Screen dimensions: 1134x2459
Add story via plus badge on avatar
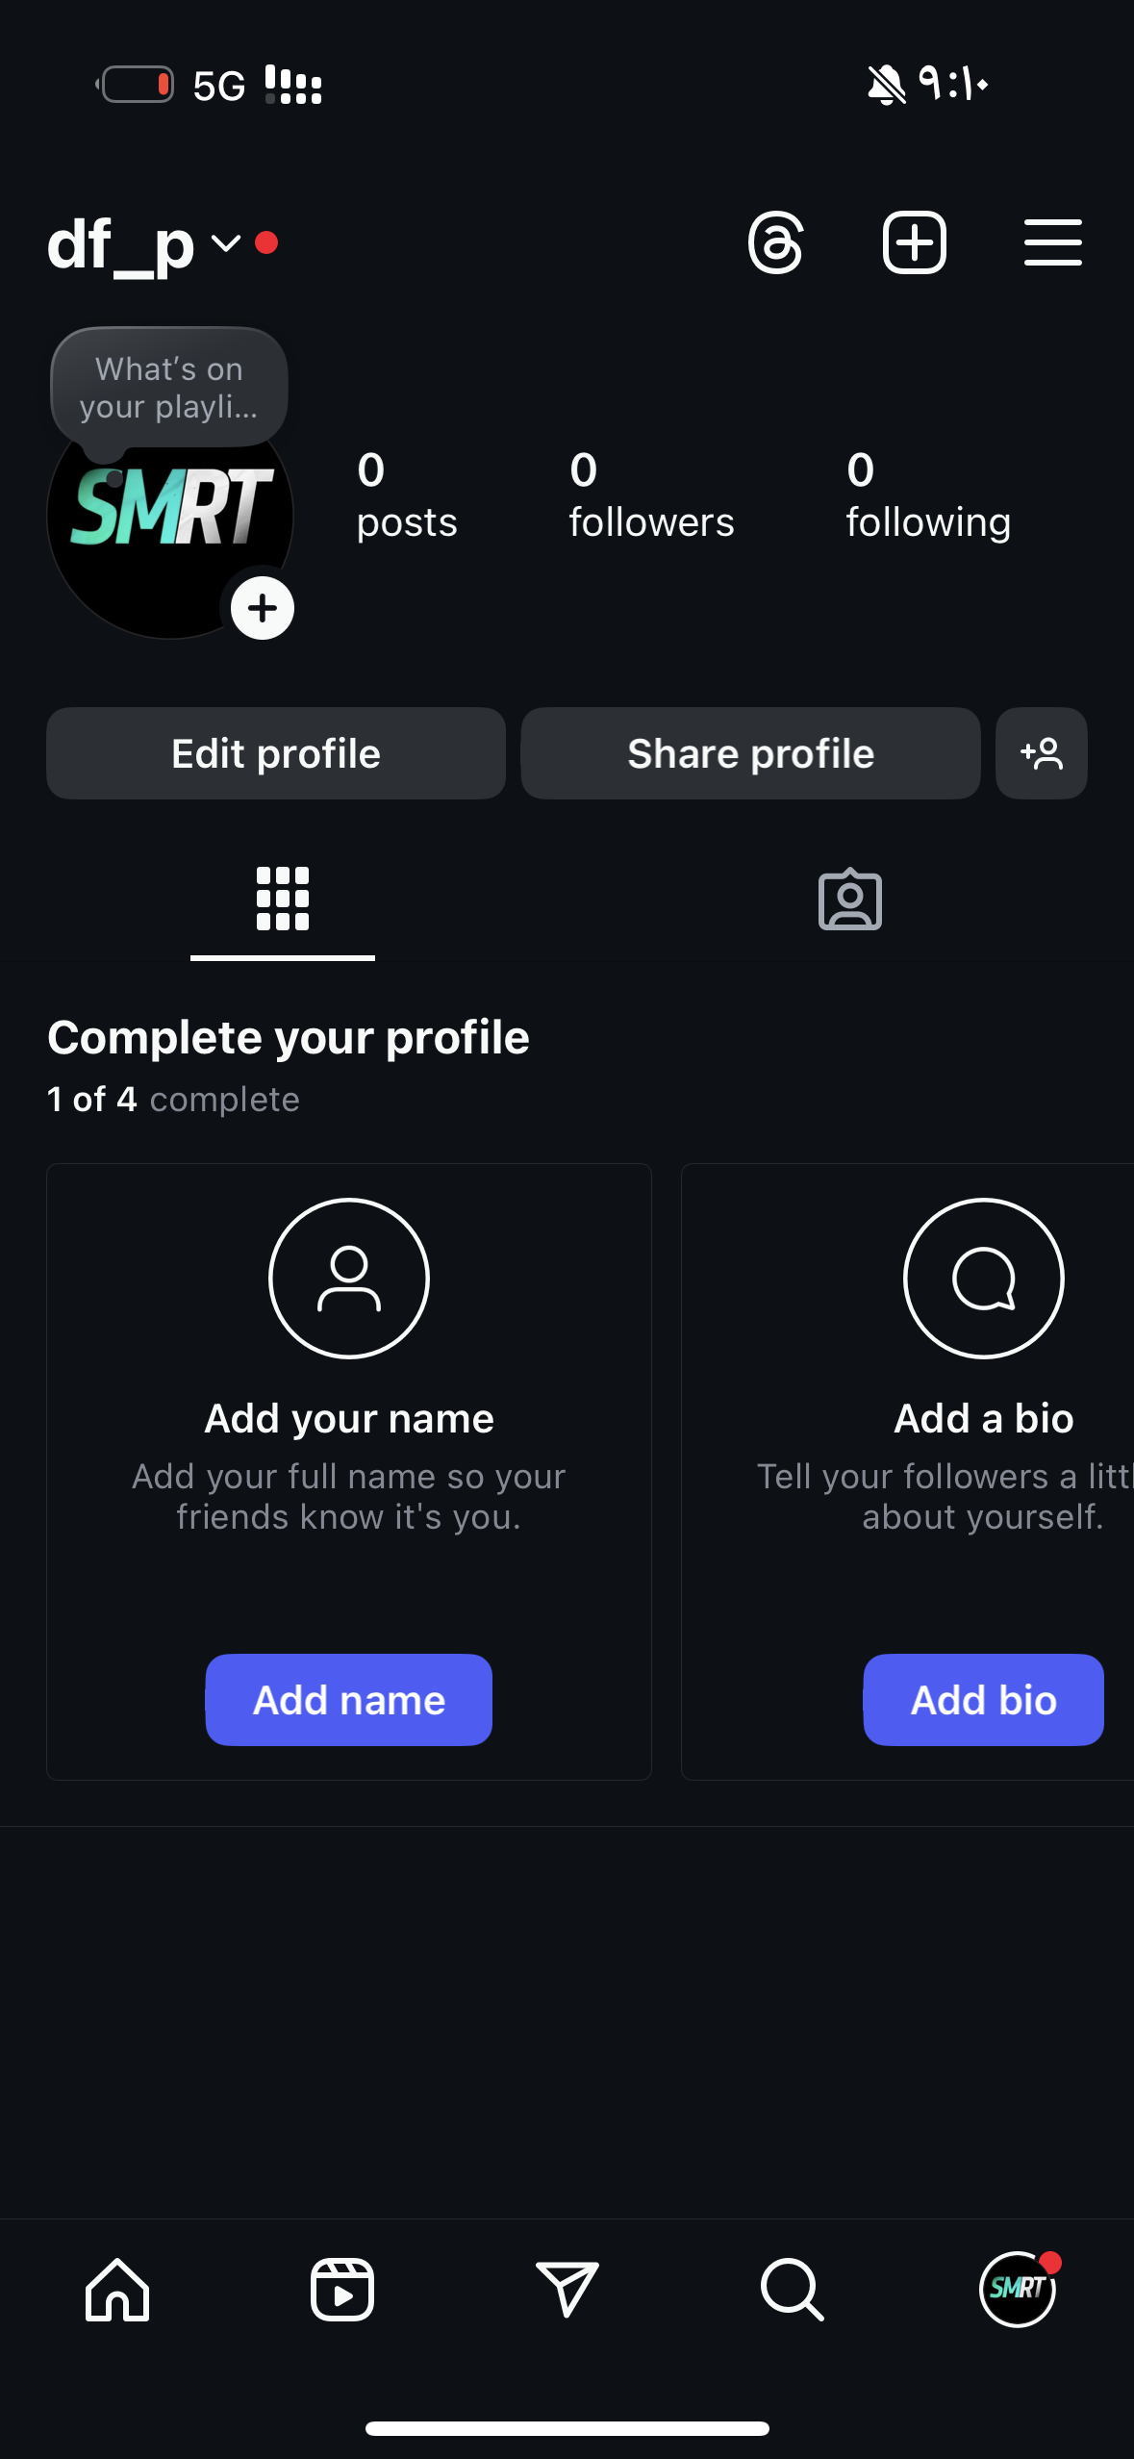pos(263,608)
